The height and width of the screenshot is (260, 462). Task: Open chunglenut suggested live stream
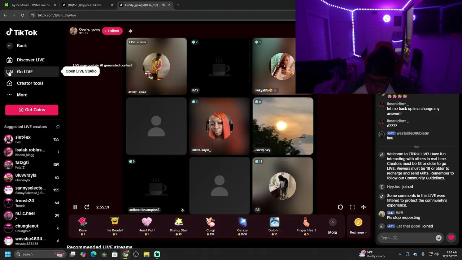pos(32,228)
